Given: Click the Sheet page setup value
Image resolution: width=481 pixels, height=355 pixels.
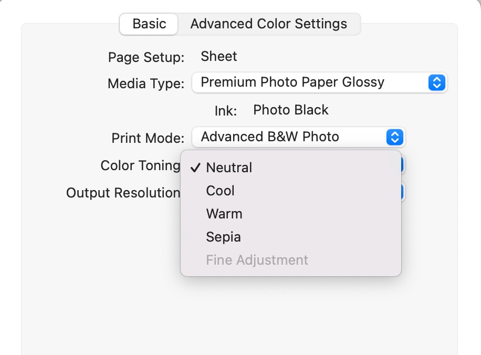Looking at the screenshot, I should pyautogui.click(x=219, y=57).
